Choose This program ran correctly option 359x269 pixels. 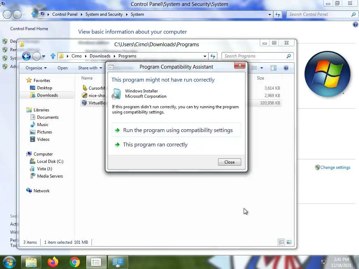[x=176, y=145]
